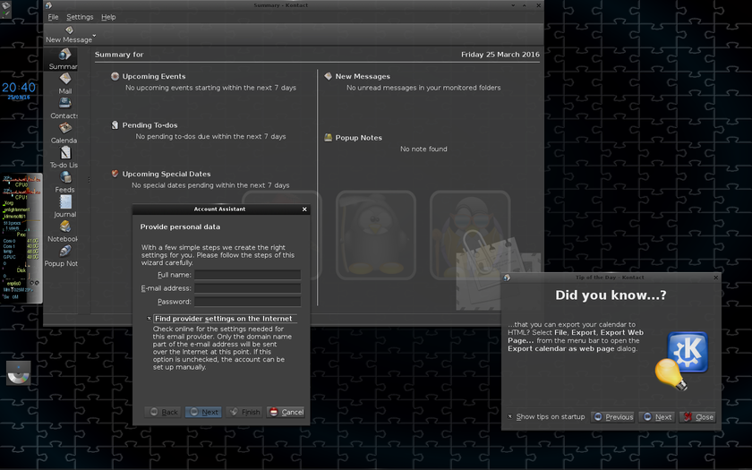Click Finish in the Account Assistant
This screenshot has width=752, height=470.
244,412
